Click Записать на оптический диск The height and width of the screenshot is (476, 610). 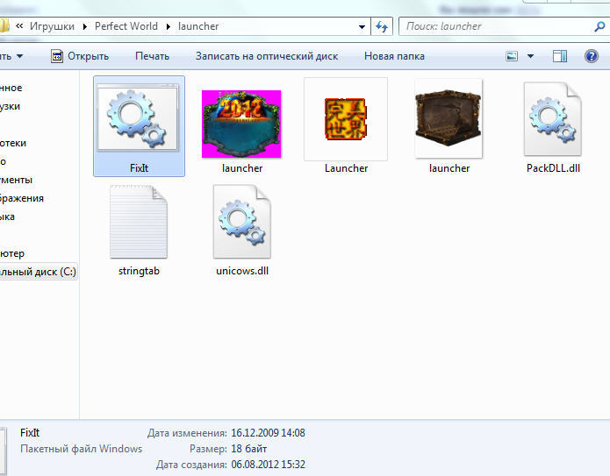[x=266, y=56]
